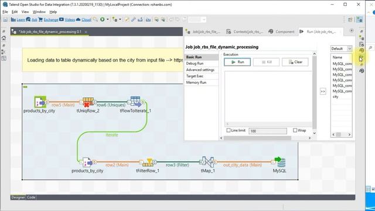The image size is (375, 211).
Task: Click the note-style toolbar icon after separator
Action: pos(127,19)
